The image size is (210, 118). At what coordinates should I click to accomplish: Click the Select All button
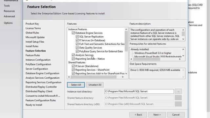click(76, 85)
